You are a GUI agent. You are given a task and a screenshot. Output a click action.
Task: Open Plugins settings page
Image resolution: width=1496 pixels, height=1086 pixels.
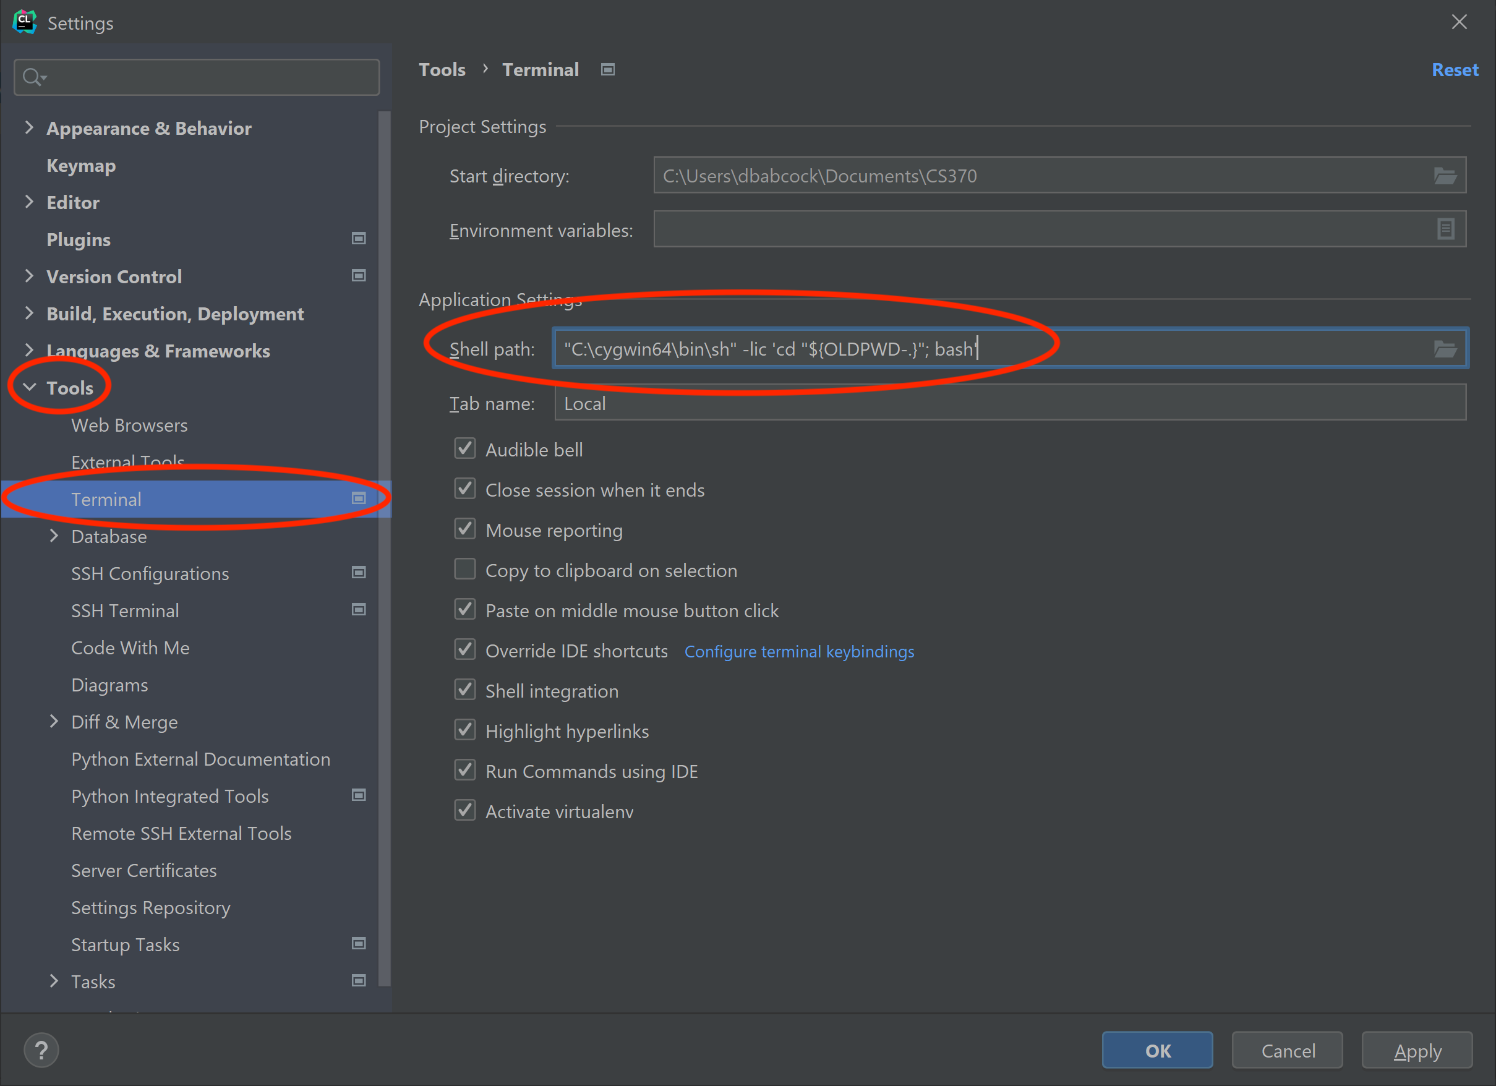point(79,239)
